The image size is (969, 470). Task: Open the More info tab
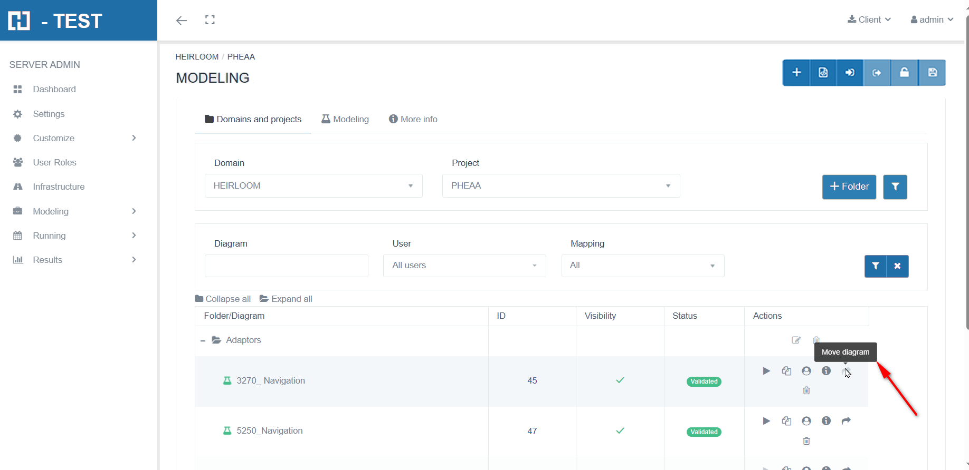413,119
